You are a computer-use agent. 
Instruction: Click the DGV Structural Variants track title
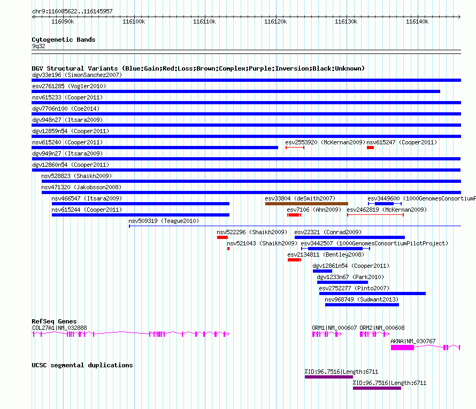(x=198, y=68)
